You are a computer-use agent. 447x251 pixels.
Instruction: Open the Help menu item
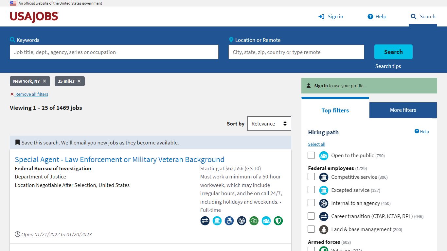point(377,17)
